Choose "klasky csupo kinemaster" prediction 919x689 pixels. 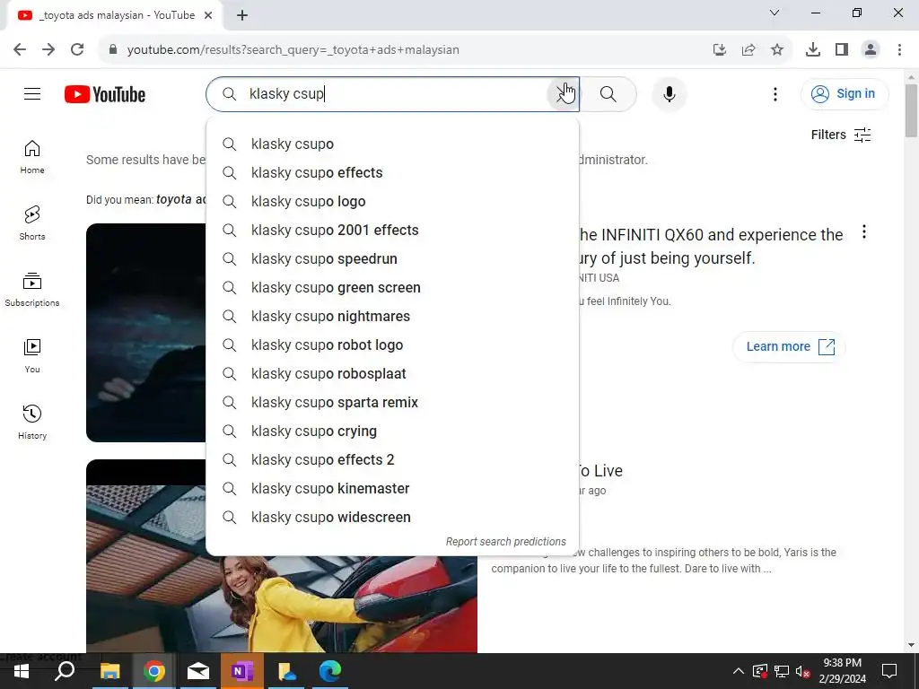392,489
